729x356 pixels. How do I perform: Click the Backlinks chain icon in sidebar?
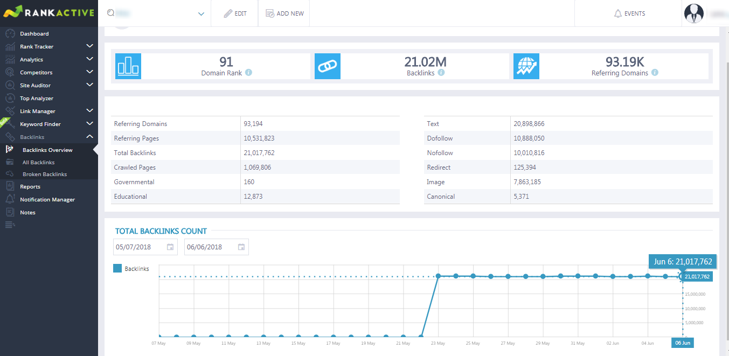[10, 137]
